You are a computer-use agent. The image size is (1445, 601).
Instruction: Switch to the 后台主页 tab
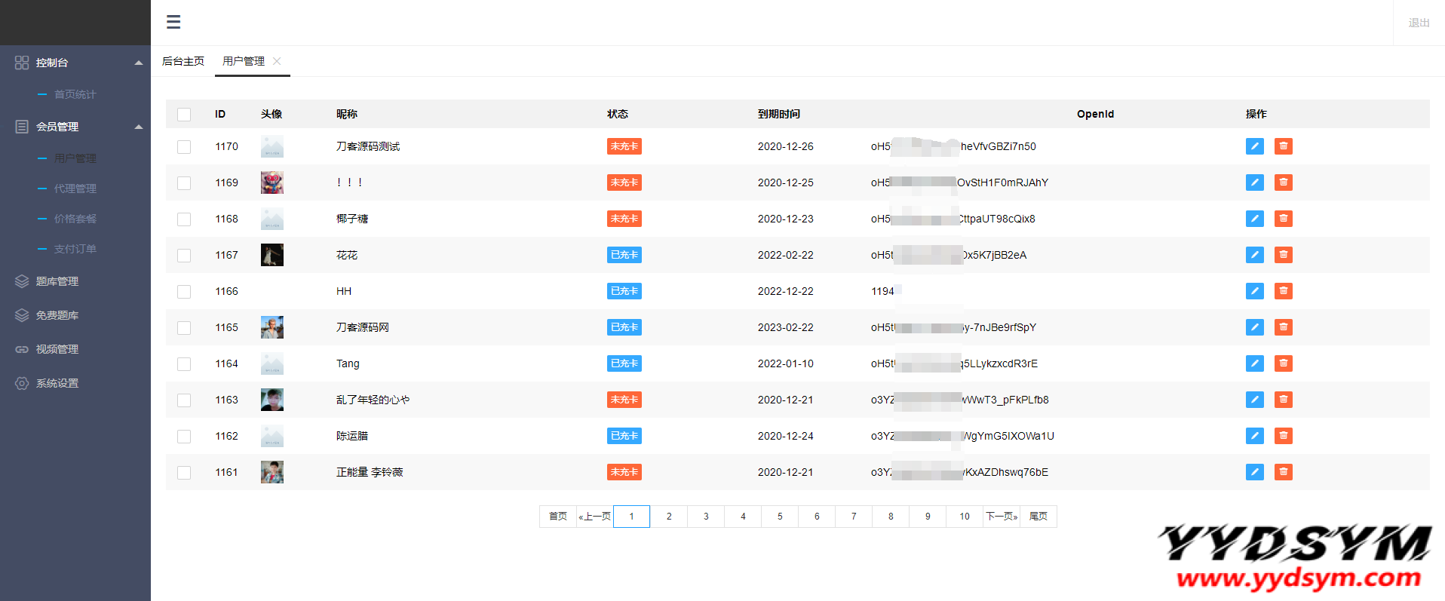[183, 61]
